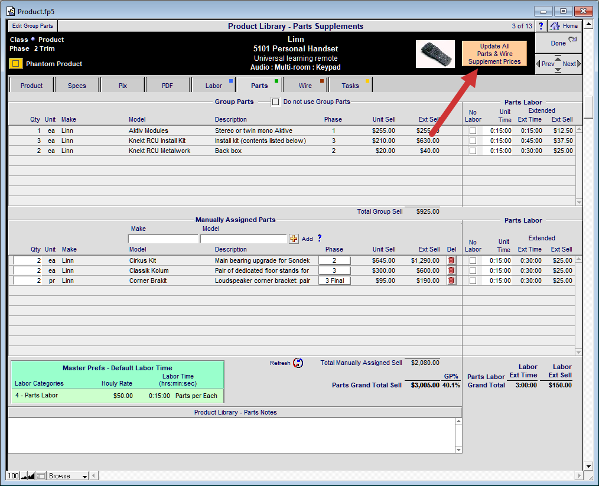Viewport: 599px width, 486px height.
Task: Click the Parts Grand Total Sell value $3,005.00
Action: click(x=425, y=385)
